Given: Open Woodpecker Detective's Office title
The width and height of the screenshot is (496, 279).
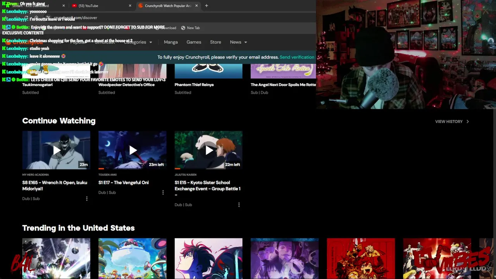Looking at the screenshot, I should tap(126, 85).
